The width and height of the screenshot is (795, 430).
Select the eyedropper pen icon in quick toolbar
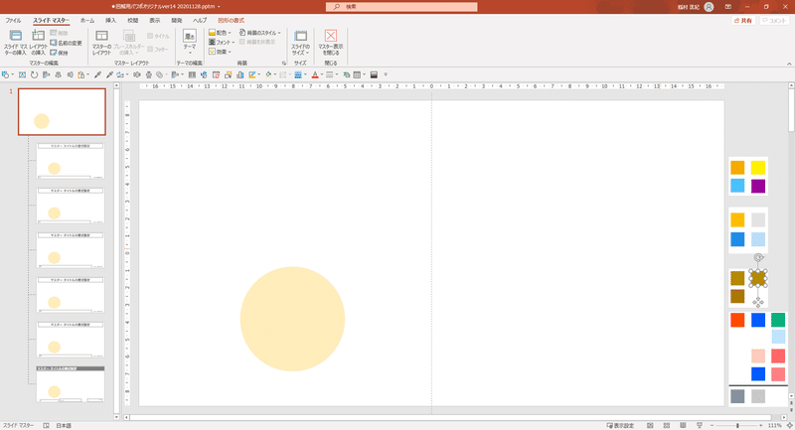(97, 74)
